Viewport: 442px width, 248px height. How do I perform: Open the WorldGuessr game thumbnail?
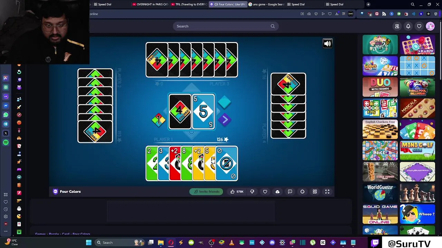coord(380,193)
